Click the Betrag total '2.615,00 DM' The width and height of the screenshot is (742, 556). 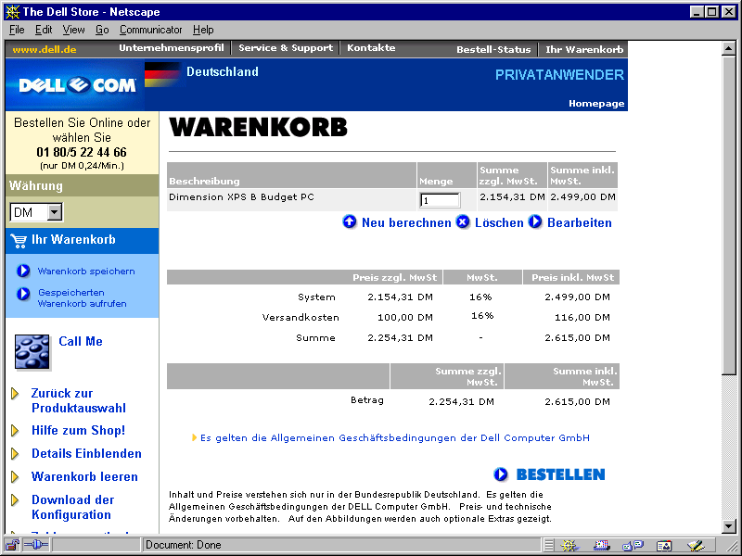pos(577,402)
